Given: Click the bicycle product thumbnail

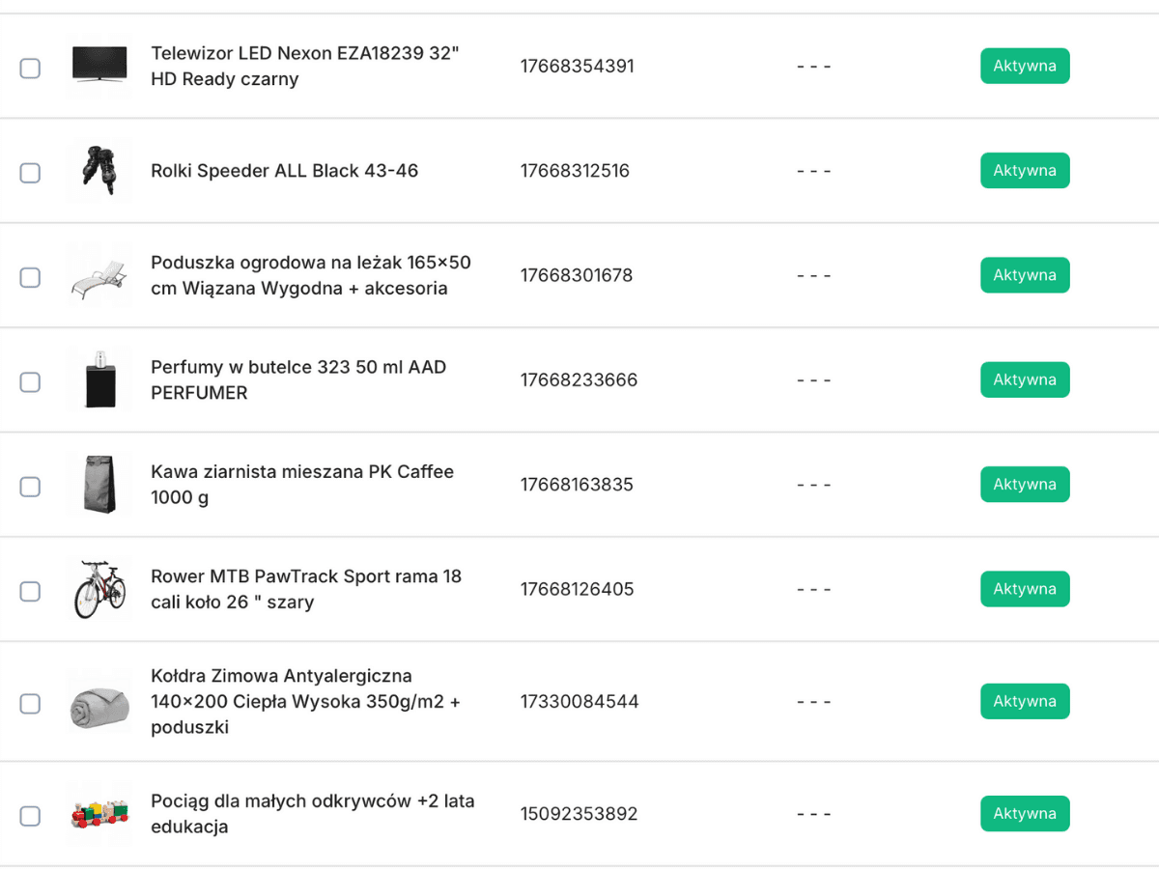Looking at the screenshot, I should tap(99, 589).
